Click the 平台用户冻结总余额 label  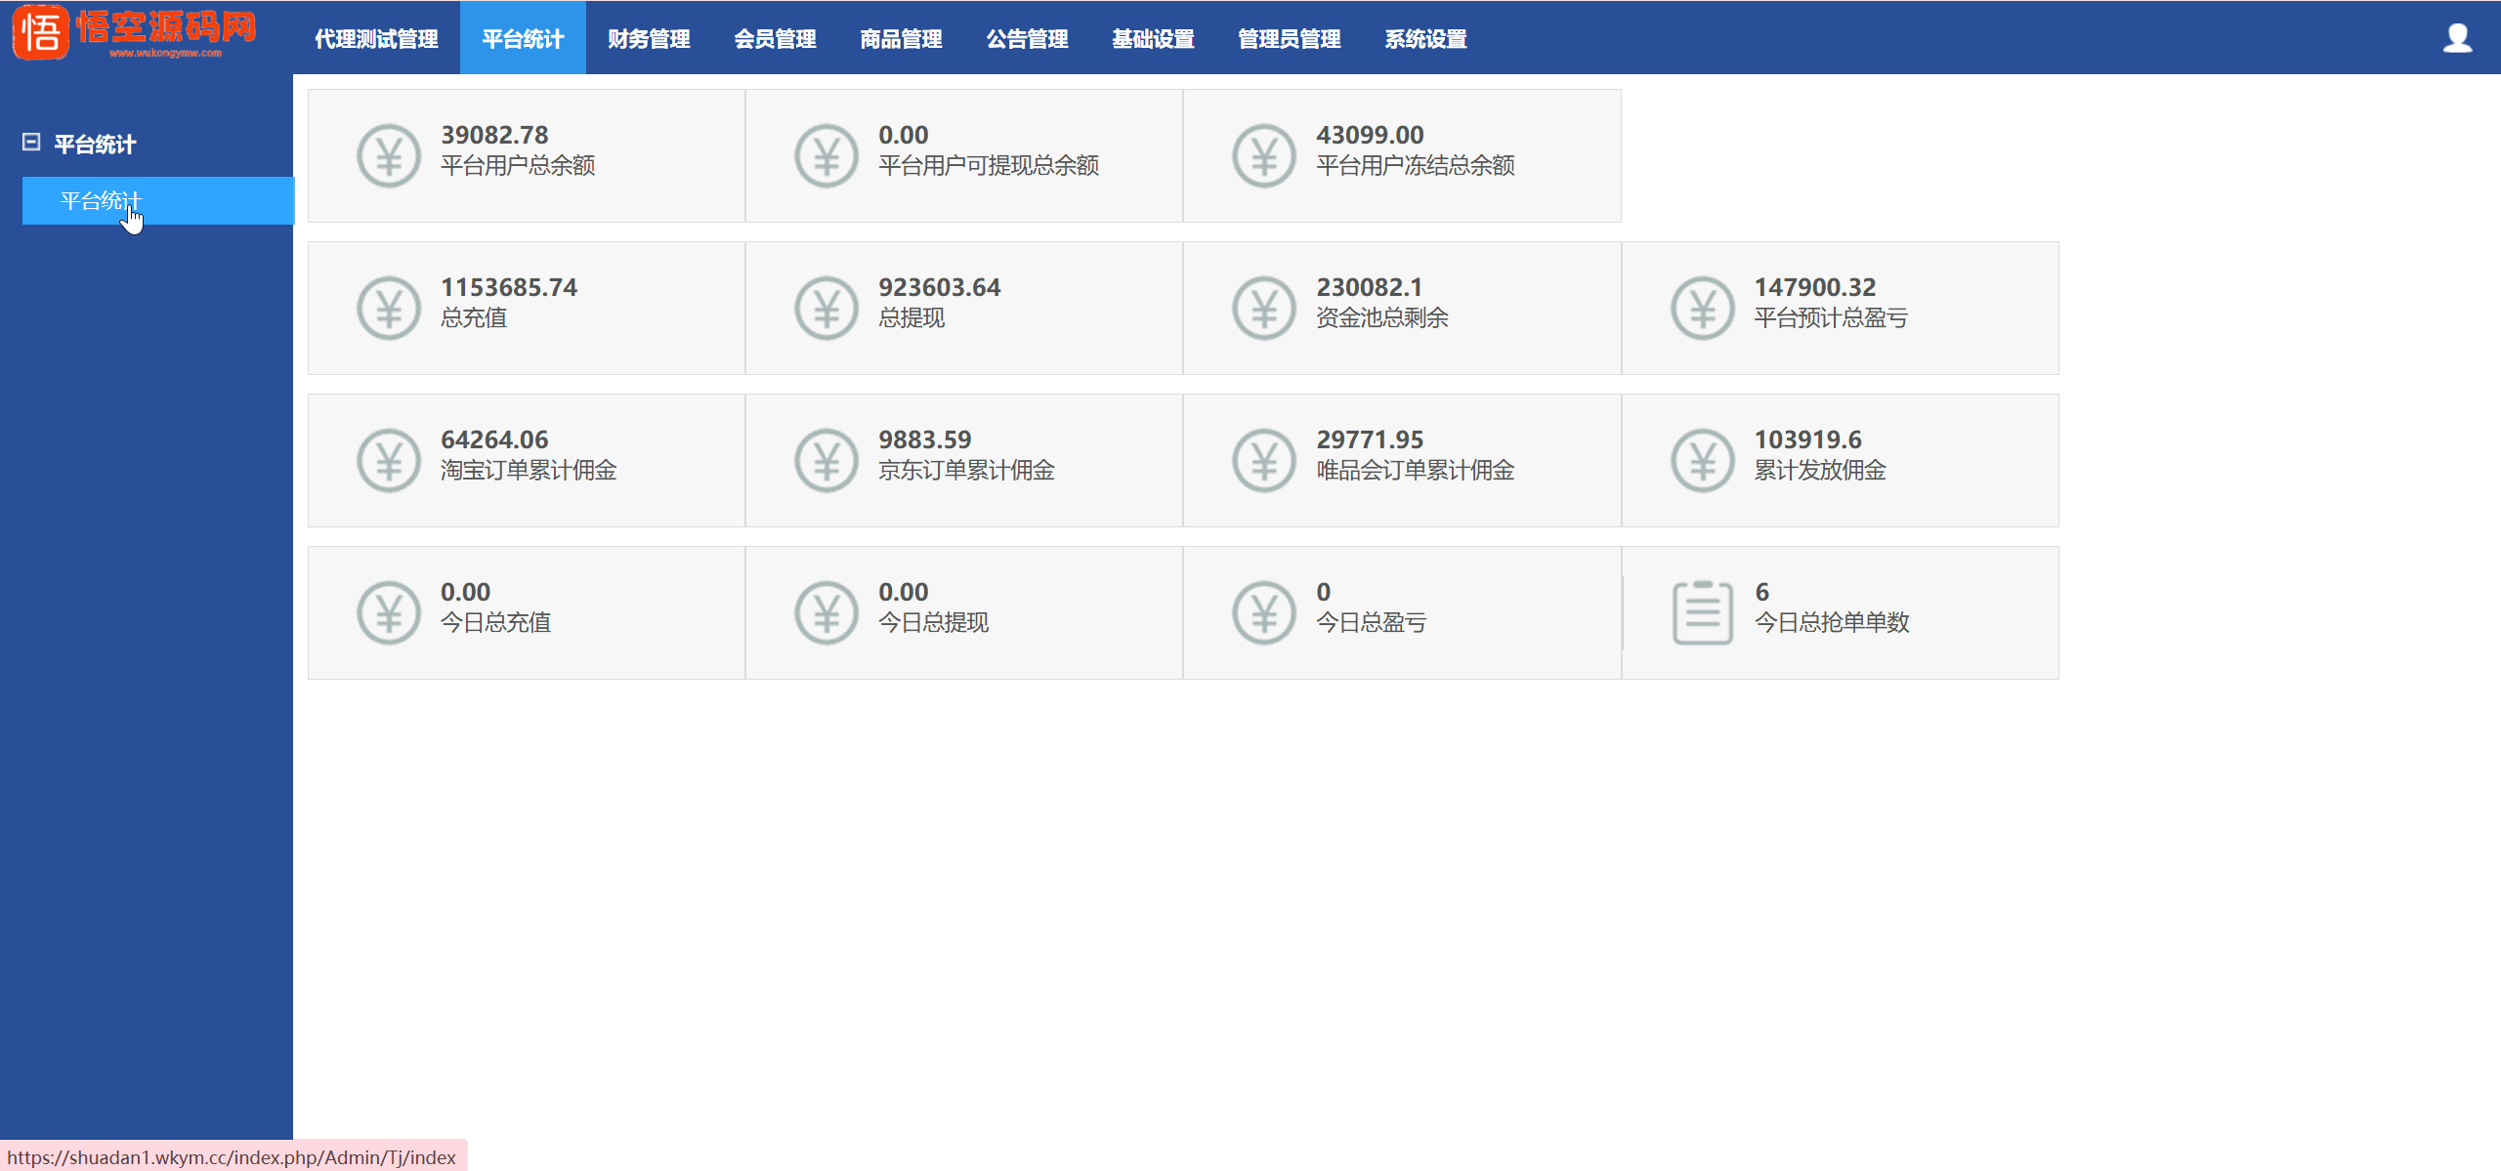point(1416,166)
